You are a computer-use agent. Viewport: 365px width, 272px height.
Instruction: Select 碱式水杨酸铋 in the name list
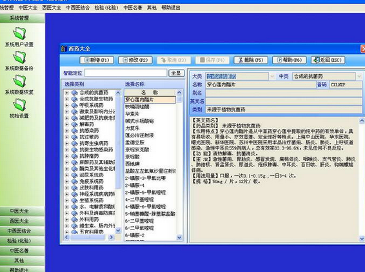(x=139, y=121)
